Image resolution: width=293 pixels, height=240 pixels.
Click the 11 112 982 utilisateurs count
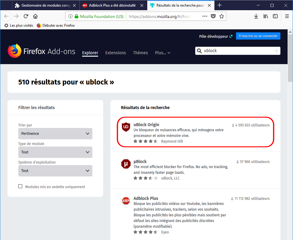[250, 199]
